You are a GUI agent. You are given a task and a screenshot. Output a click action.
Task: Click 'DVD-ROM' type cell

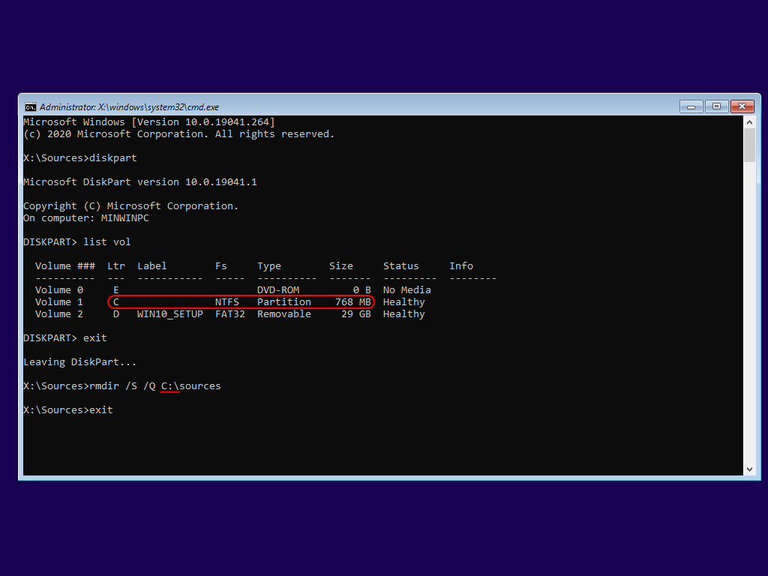pos(278,290)
